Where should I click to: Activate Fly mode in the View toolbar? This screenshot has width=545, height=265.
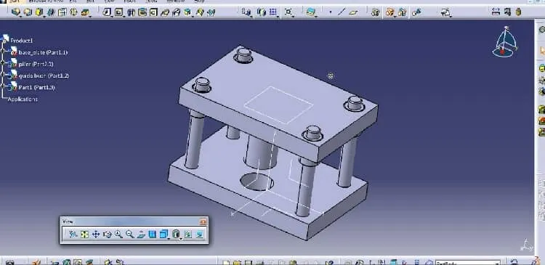point(73,235)
